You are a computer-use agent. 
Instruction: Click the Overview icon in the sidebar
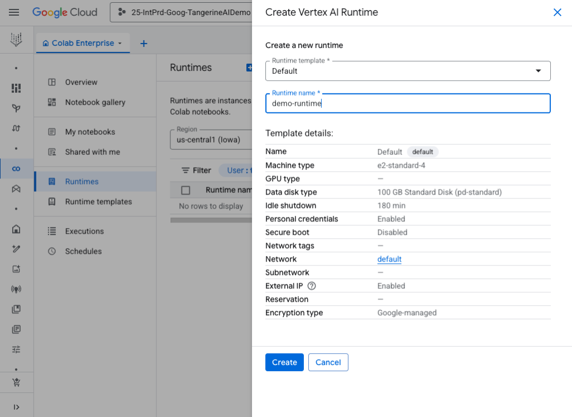(x=52, y=82)
